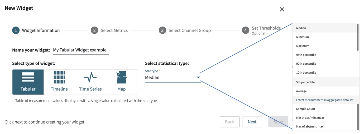
Task: Choose Median from the stat list
Action: pyautogui.click(x=325, y=28)
